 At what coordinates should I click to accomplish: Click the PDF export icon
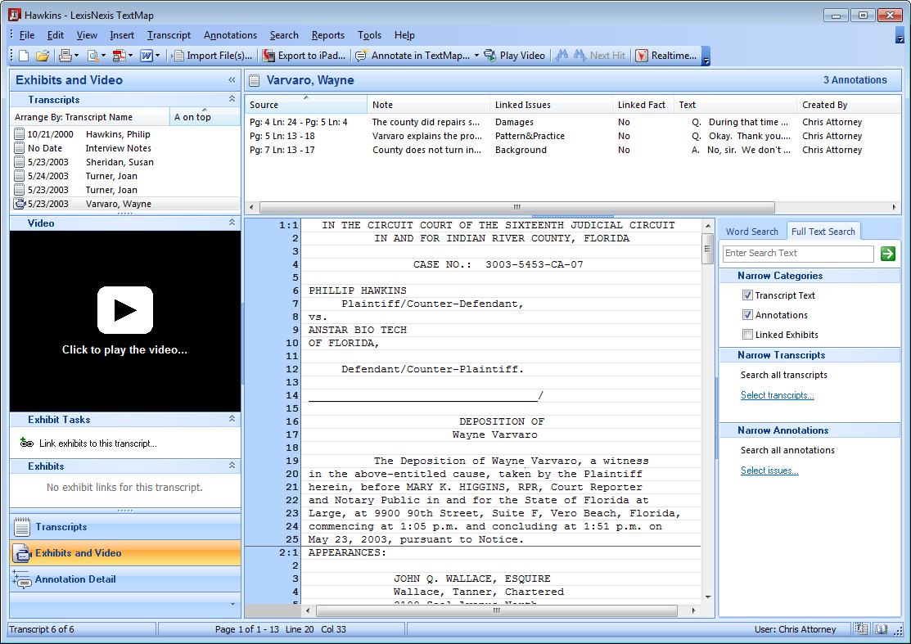[x=120, y=56]
